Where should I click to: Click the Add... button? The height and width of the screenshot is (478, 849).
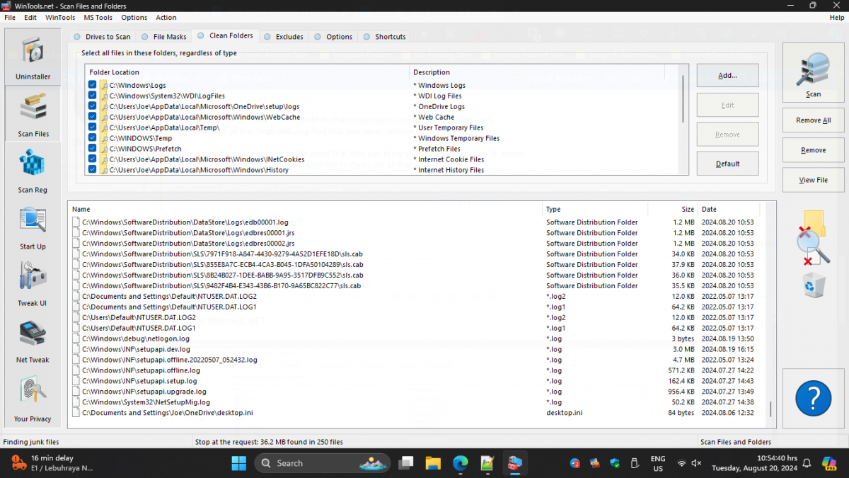click(x=727, y=75)
